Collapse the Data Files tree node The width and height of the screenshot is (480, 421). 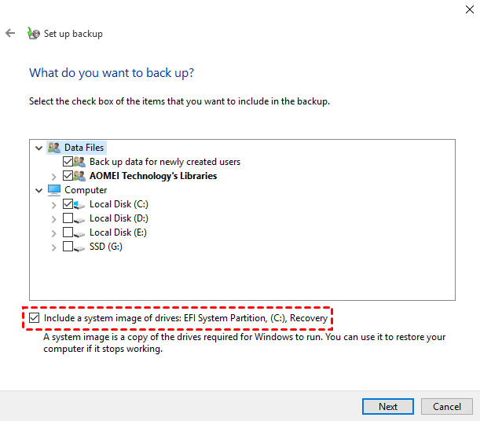(39, 148)
